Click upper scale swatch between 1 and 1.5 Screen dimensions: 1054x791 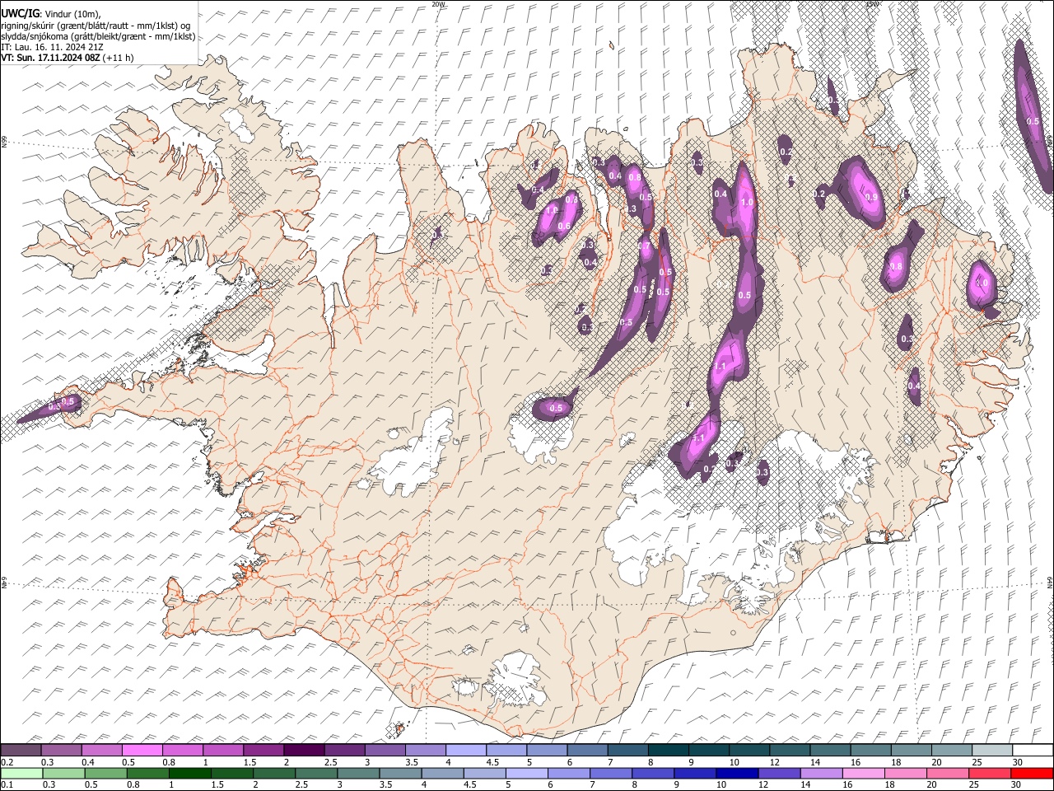pyautogui.click(x=223, y=751)
